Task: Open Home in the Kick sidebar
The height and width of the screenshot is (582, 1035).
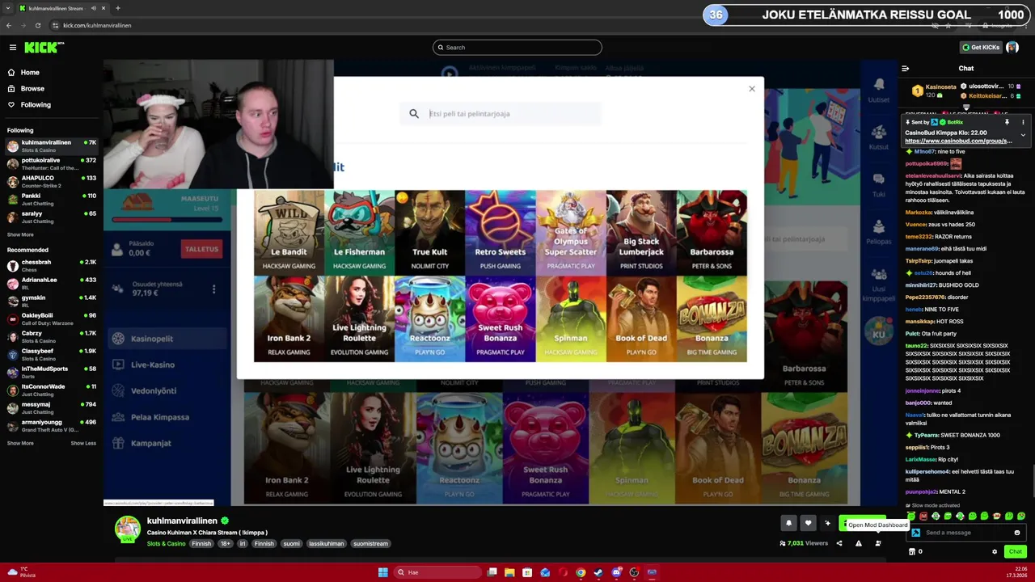Action: coord(30,73)
